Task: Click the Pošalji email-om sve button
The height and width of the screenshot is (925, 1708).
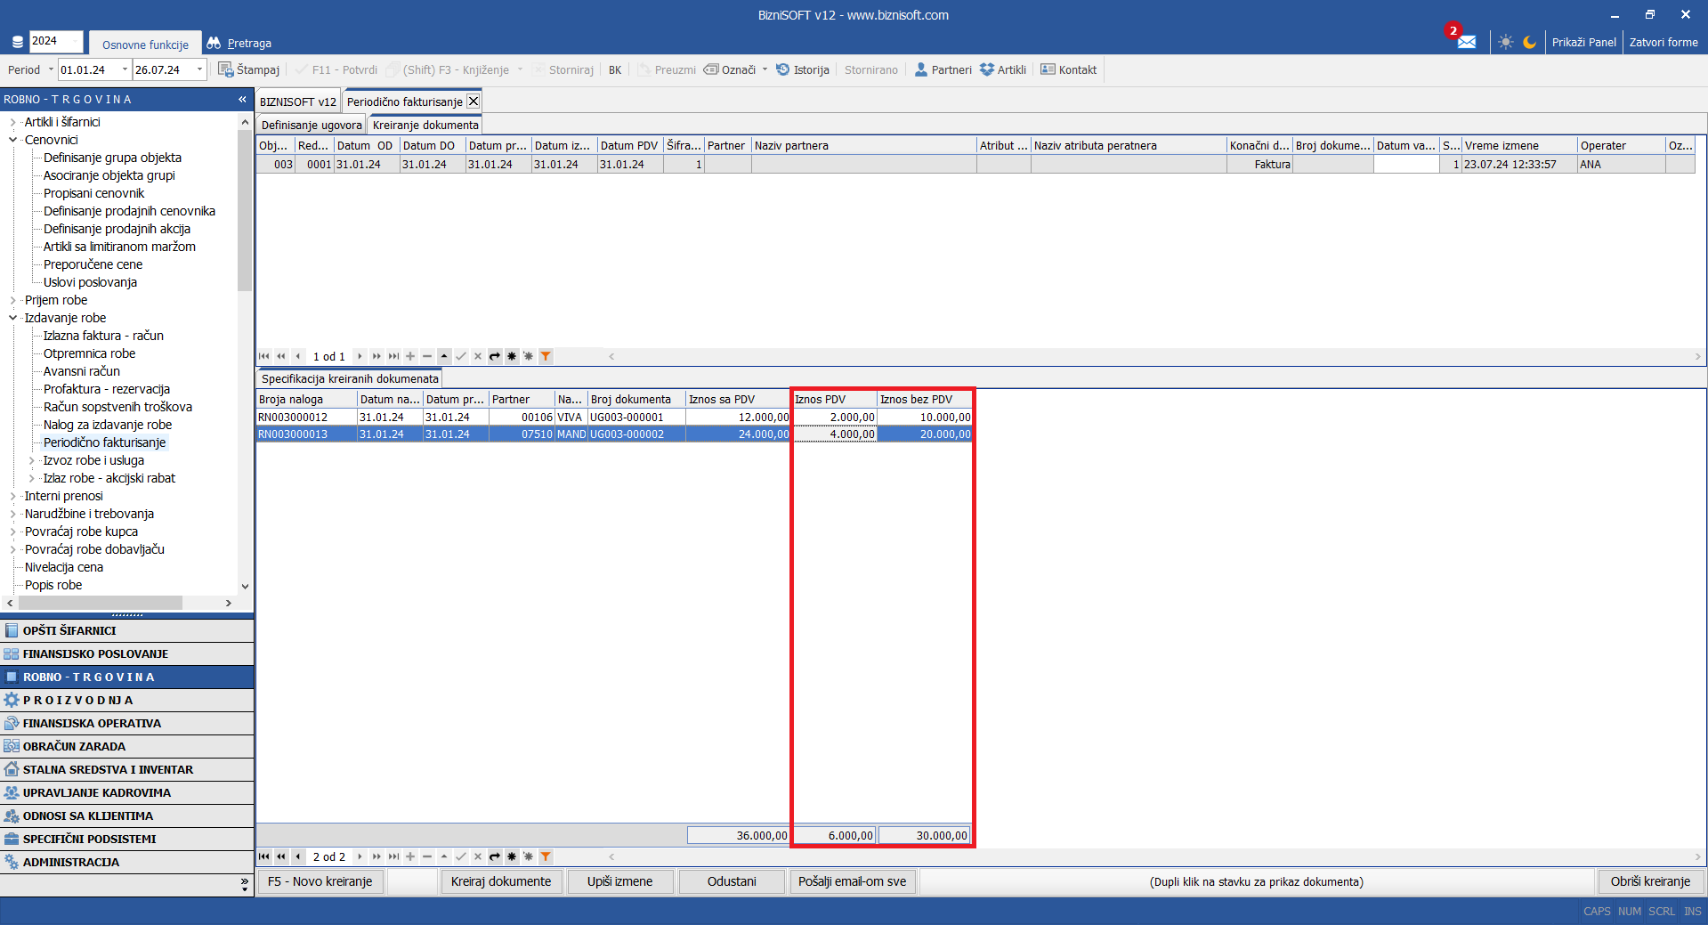Action: pyautogui.click(x=852, y=881)
